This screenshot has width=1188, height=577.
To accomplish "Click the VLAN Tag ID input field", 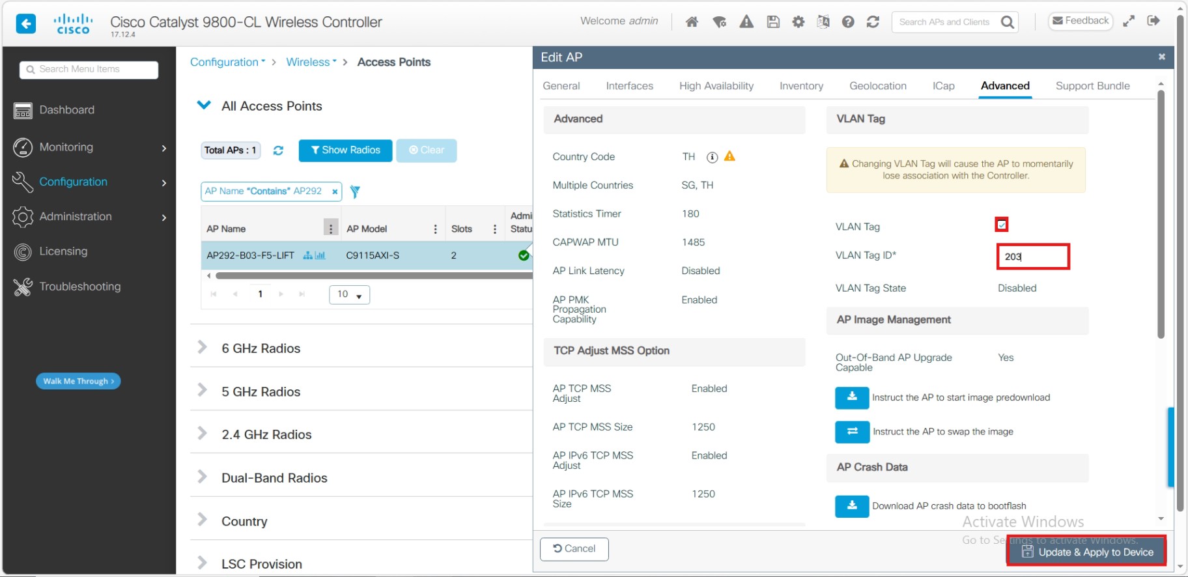I will pyautogui.click(x=1033, y=257).
